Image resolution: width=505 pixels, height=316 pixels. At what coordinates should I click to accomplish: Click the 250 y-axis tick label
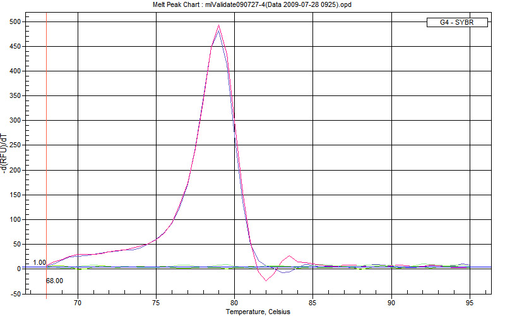pyautogui.click(x=15, y=145)
